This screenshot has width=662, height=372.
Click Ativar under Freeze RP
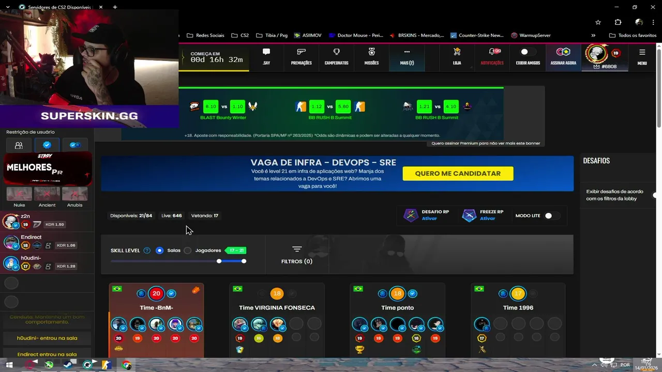[488, 219]
